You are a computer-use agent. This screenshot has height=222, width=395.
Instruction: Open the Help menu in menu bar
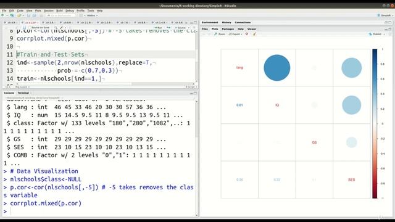(100, 10)
